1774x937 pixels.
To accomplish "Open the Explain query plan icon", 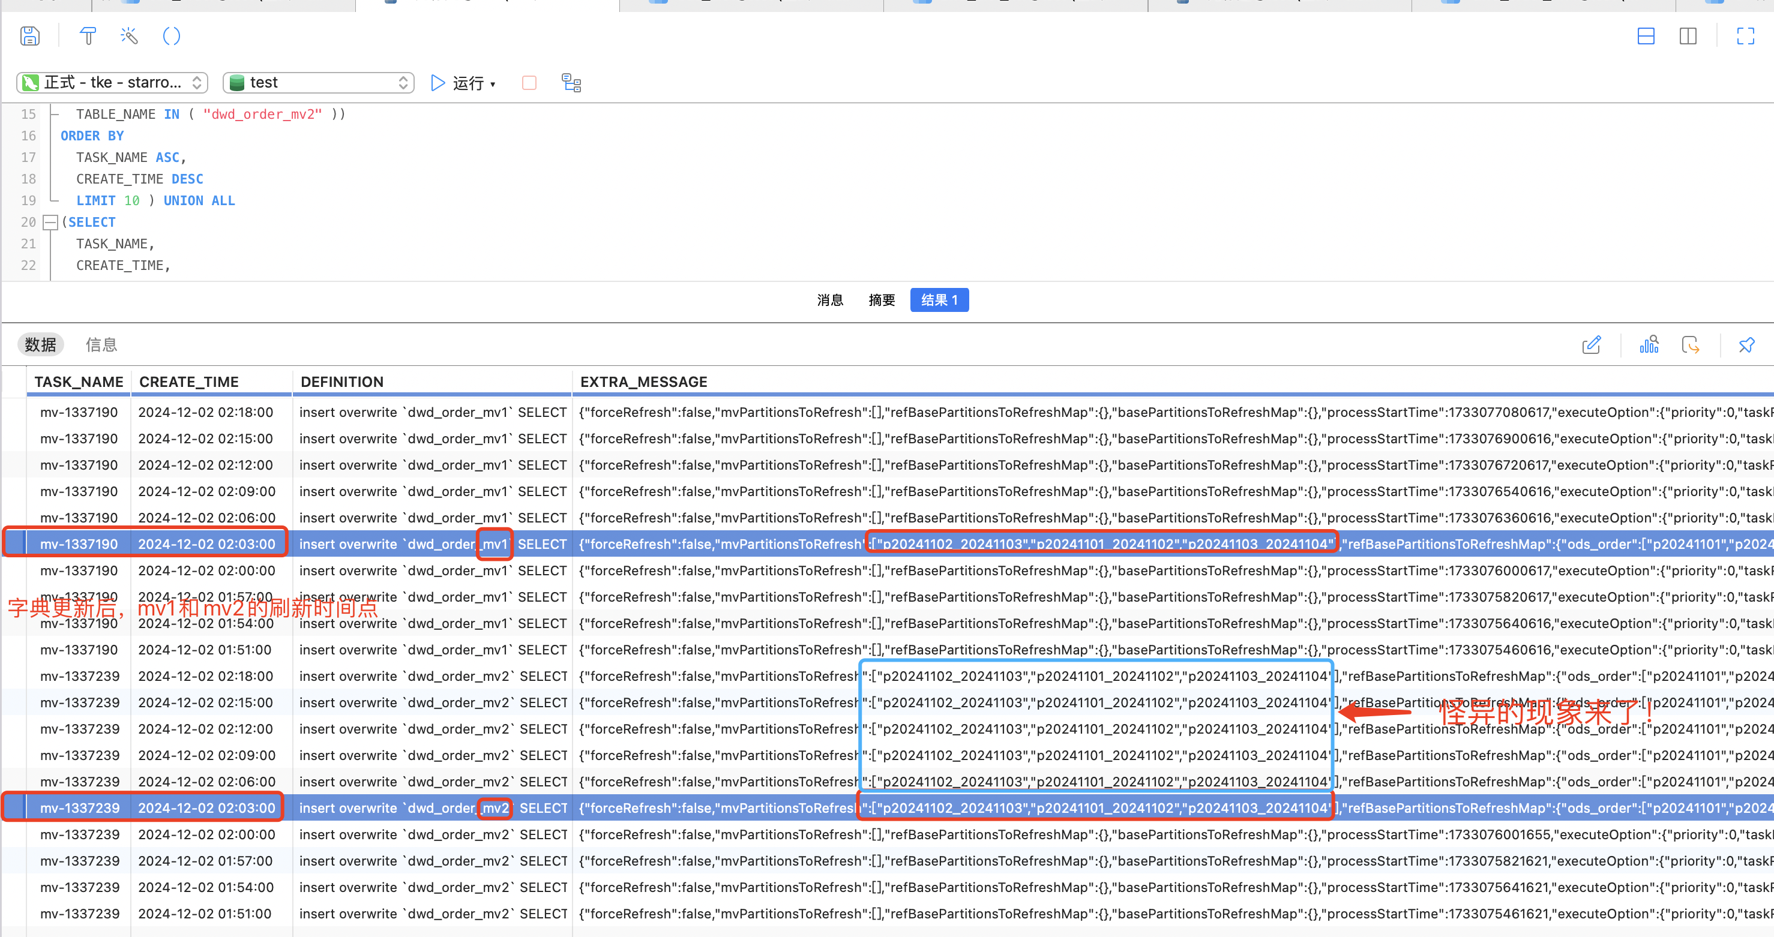I will click(571, 83).
